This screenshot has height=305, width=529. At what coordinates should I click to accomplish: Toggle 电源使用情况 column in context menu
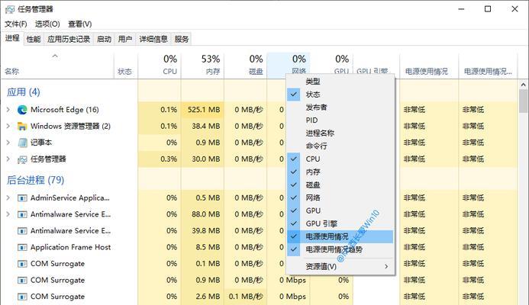(x=340, y=236)
